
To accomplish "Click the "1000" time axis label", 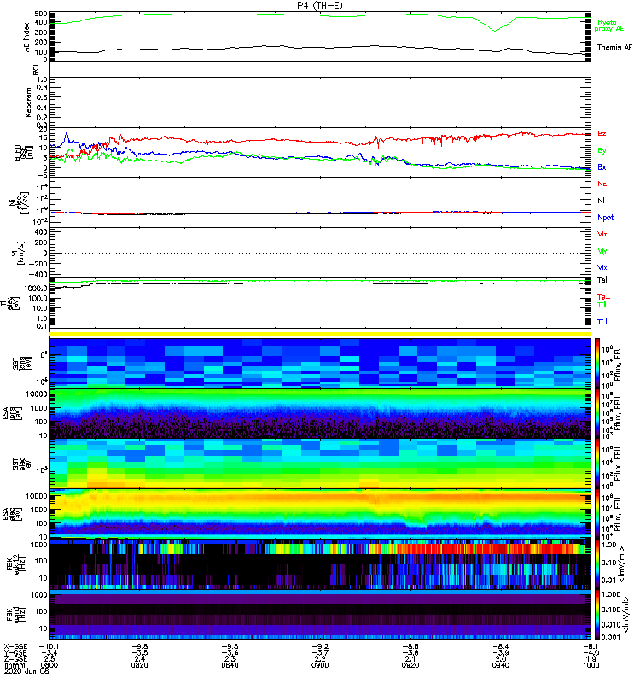I will (x=591, y=665).
